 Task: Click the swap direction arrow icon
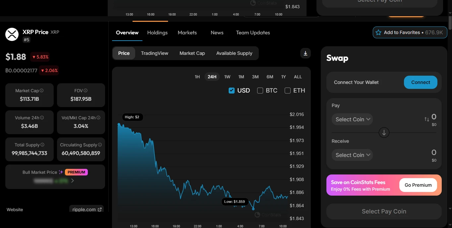(x=384, y=133)
